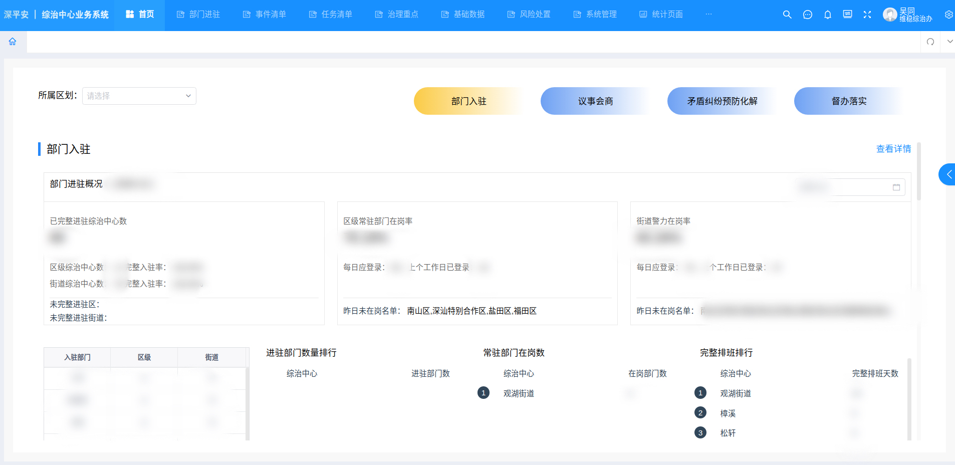The width and height of the screenshot is (955, 465).
Task: Open the overflow menu via the ellipsis
Action: click(x=708, y=15)
